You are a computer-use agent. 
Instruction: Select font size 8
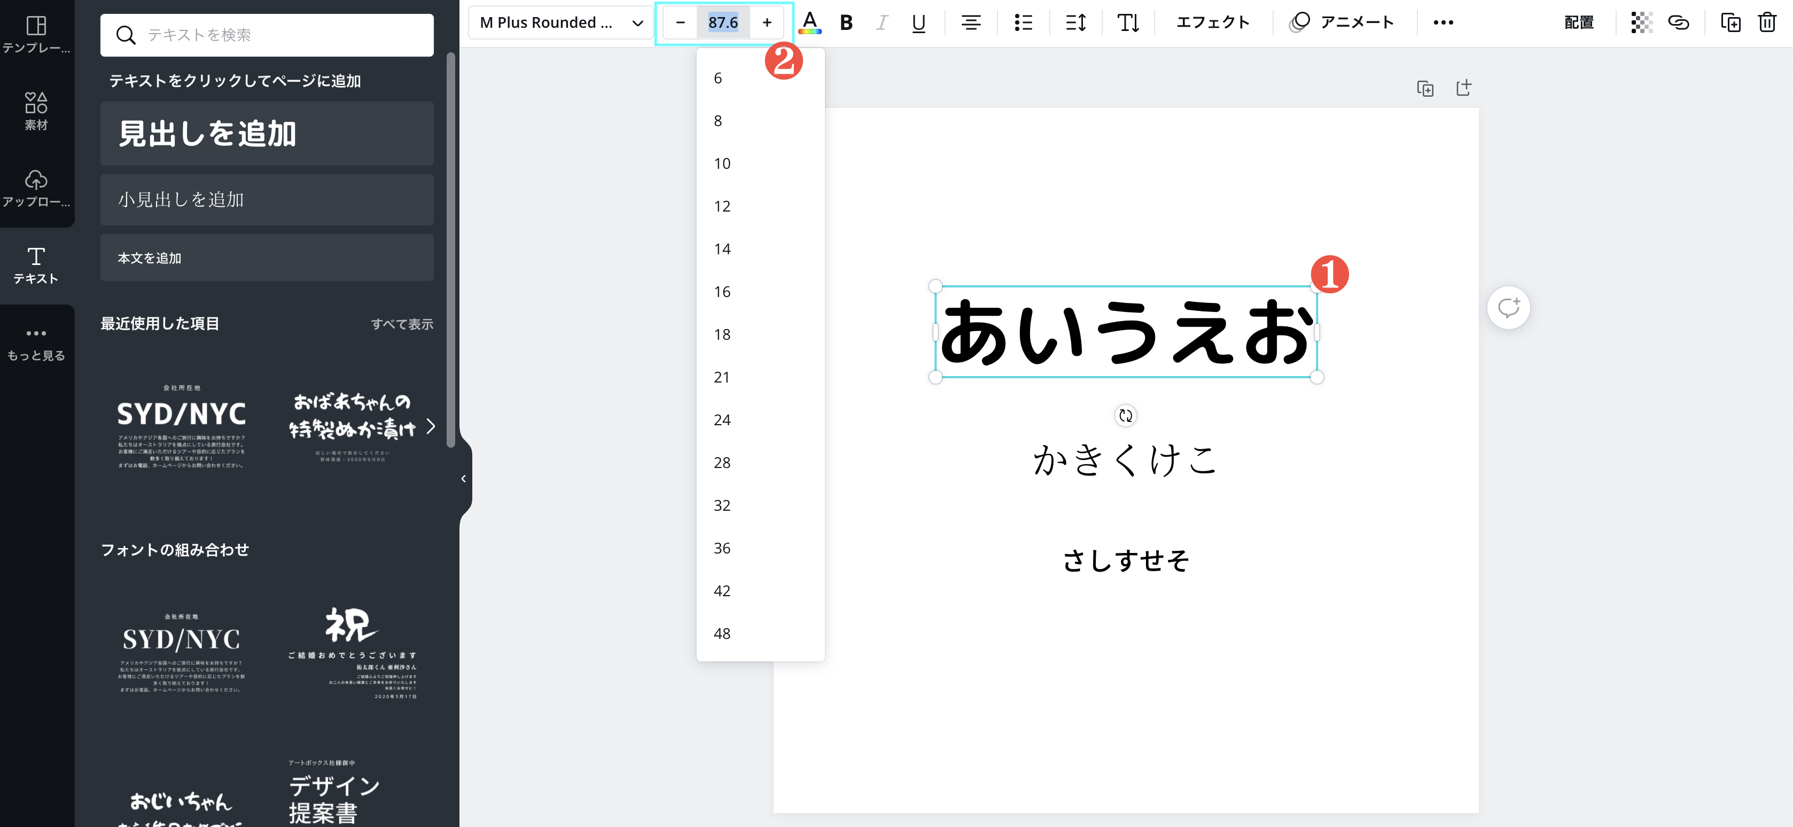(x=760, y=121)
